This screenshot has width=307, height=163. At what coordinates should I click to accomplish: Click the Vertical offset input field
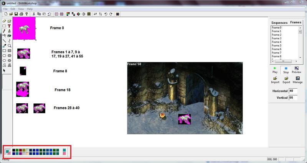tap(293, 98)
